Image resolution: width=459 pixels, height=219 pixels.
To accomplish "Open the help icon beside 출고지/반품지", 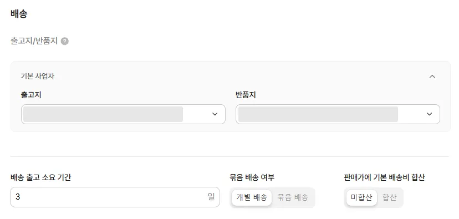I will point(65,41).
